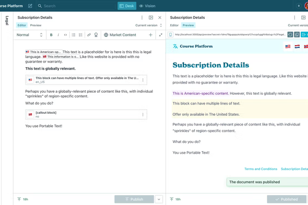Select the Editor tab in right pane
The height and width of the screenshot is (205, 308).
[x=174, y=25]
